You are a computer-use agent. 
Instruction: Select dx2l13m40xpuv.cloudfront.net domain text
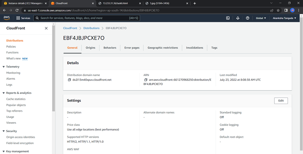click(x=92, y=80)
